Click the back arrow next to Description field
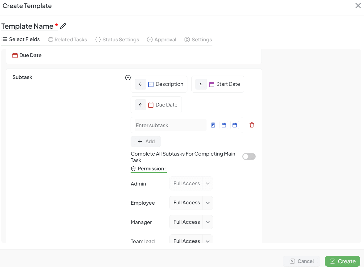364x267 pixels. click(x=140, y=84)
